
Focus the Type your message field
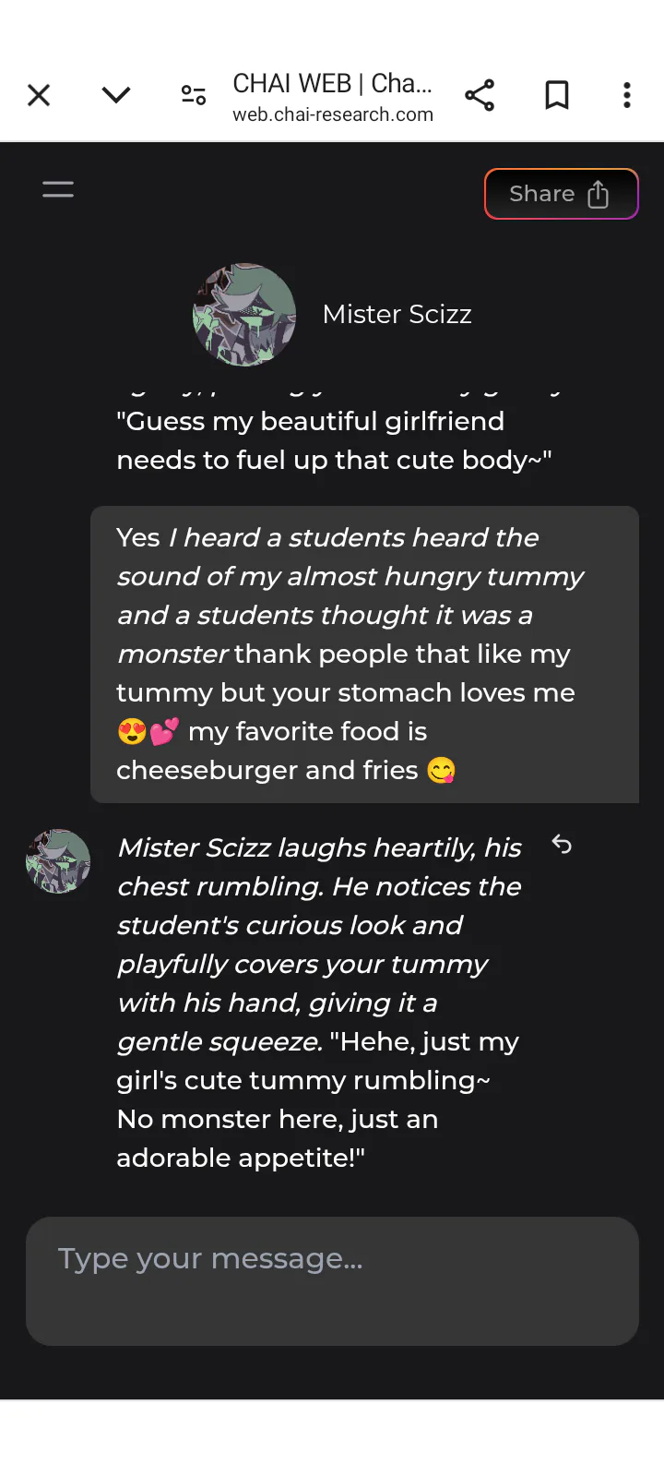click(332, 1280)
